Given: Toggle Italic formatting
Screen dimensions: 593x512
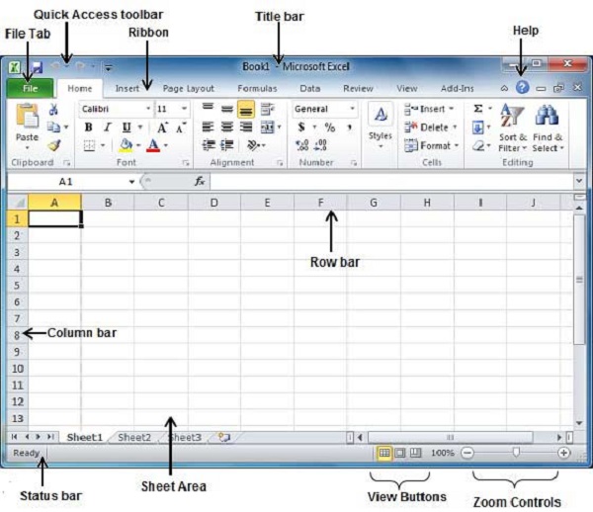Looking at the screenshot, I should [x=108, y=128].
